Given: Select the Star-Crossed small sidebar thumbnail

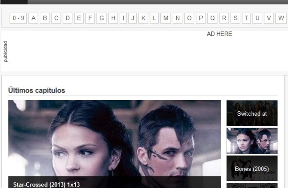Looking at the screenshot, I should [252, 141].
